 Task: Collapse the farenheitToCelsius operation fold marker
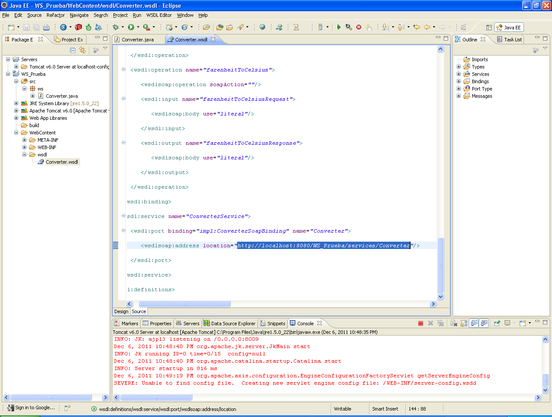click(x=123, y=69)
